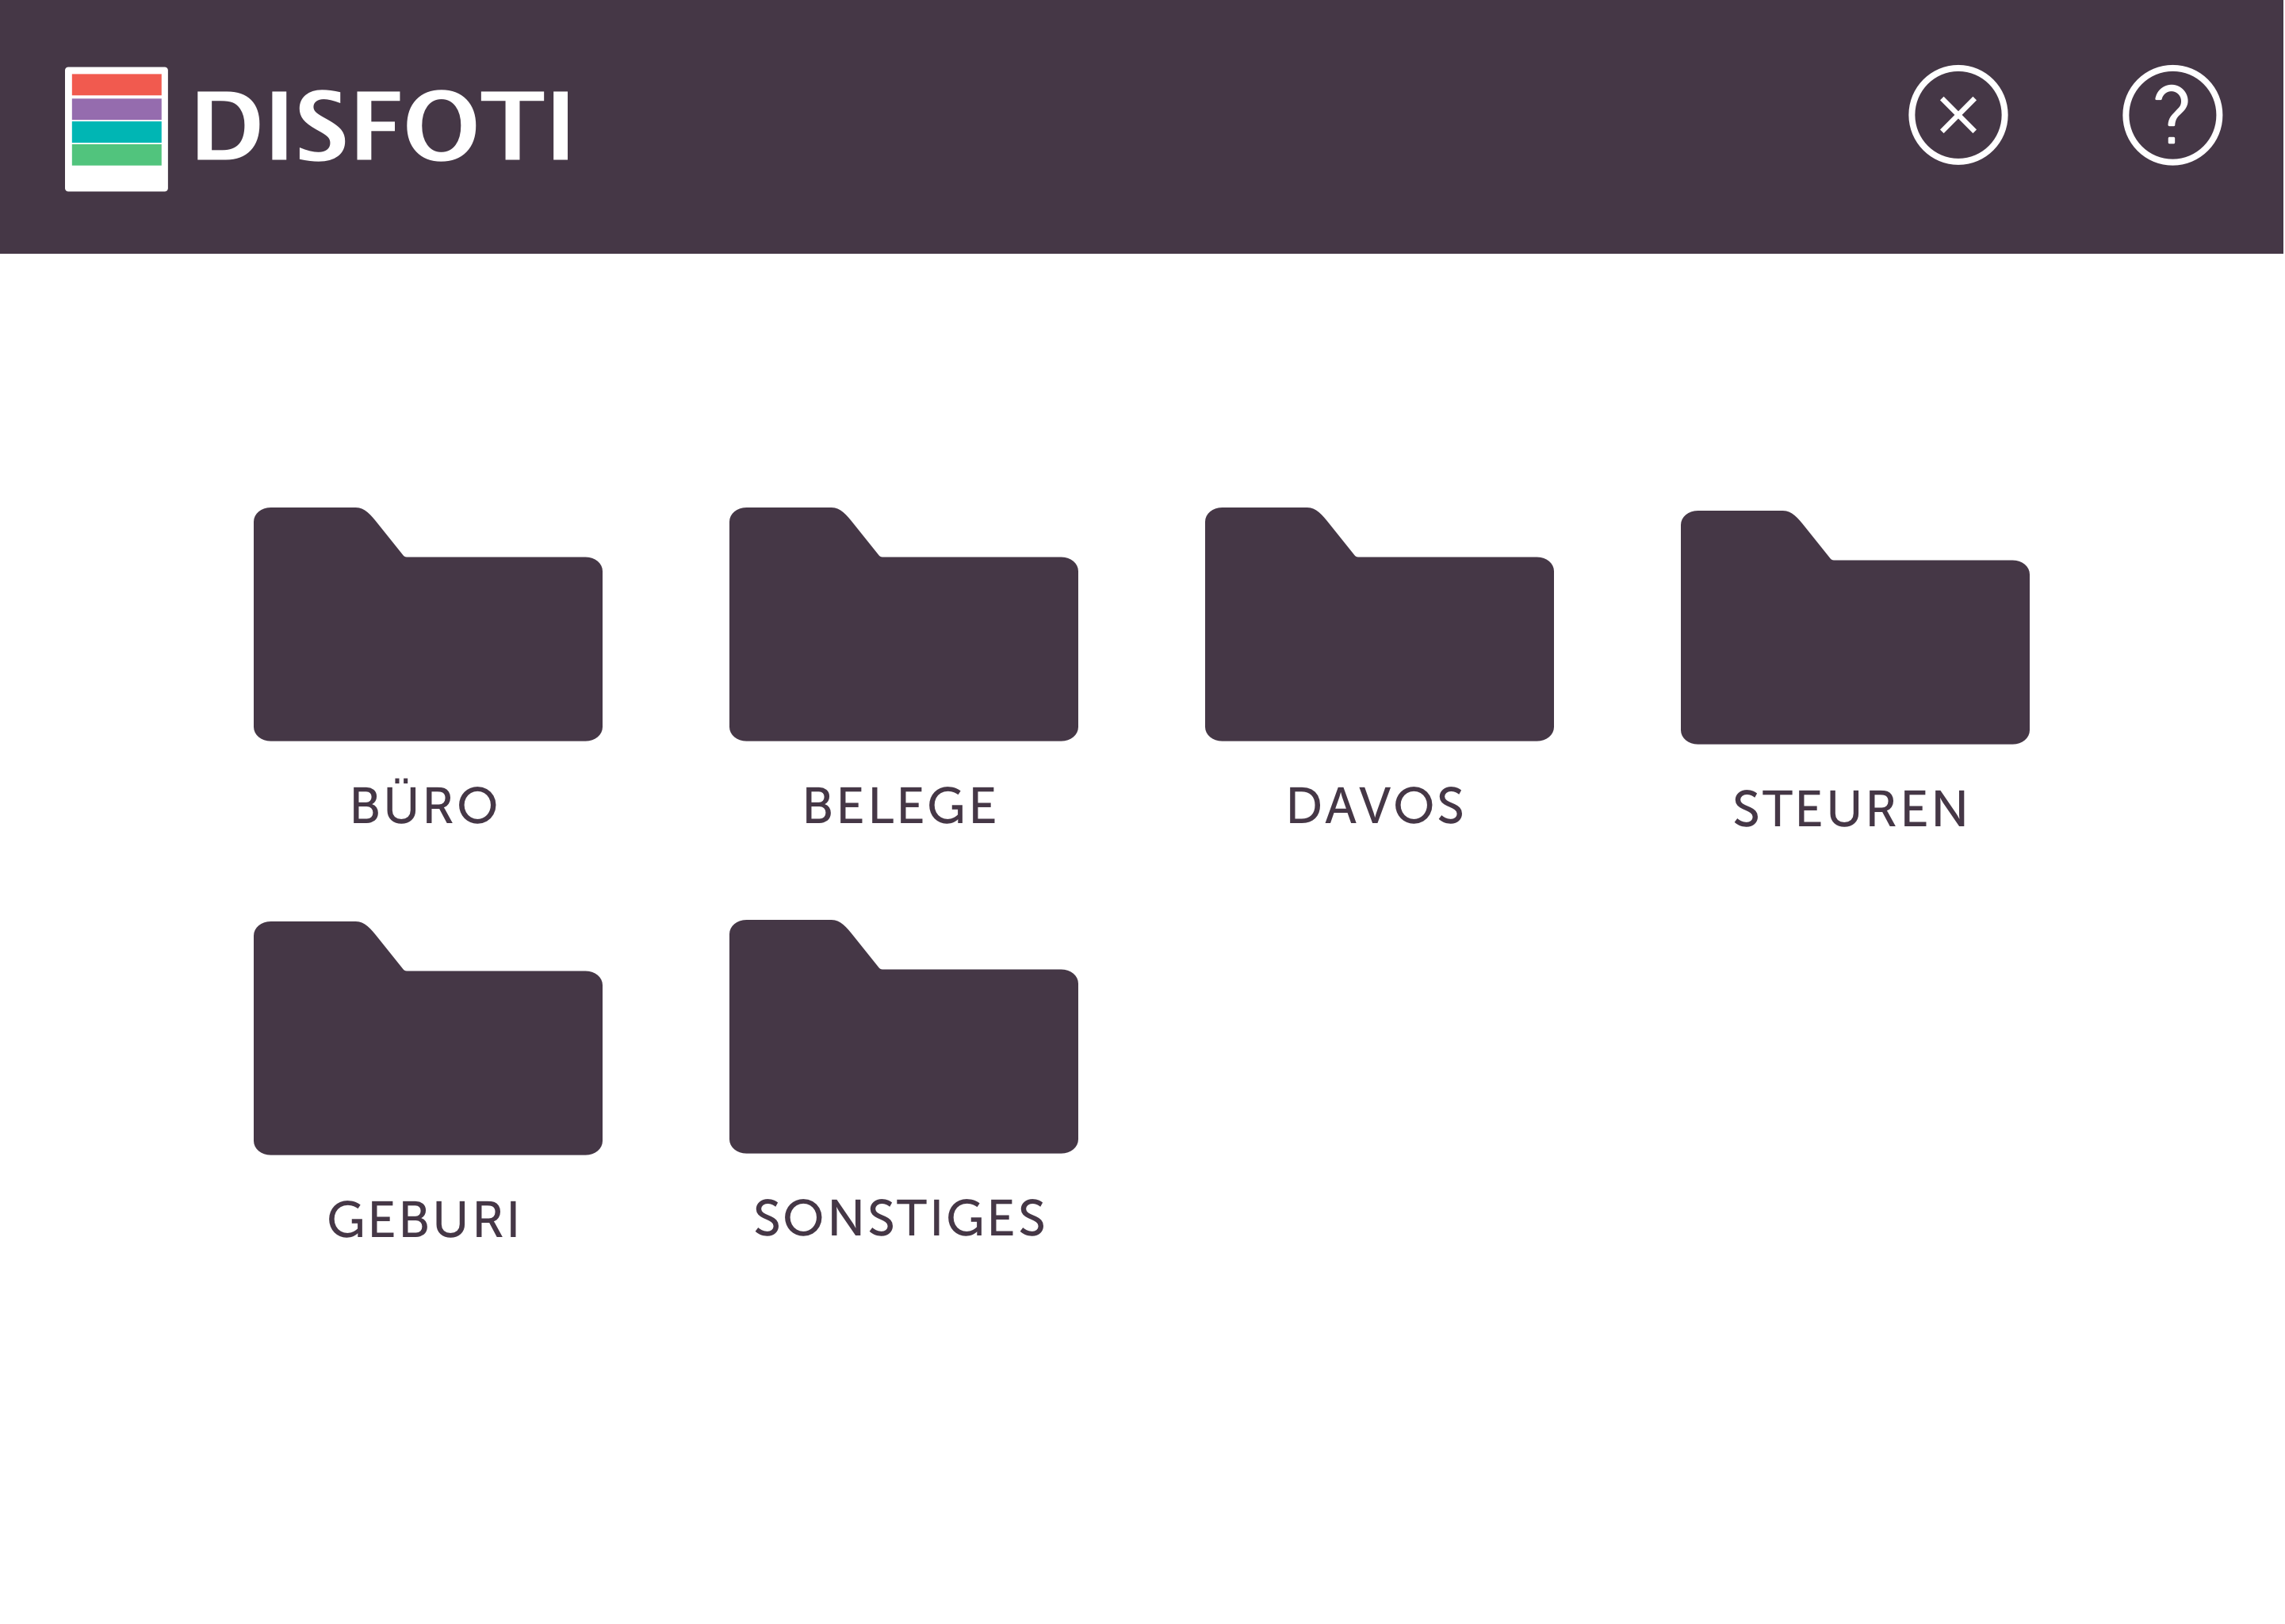Click the question mark help icon
Screen dimensions: 2285x1624
pyautogui.click(x=2171, y=115)
